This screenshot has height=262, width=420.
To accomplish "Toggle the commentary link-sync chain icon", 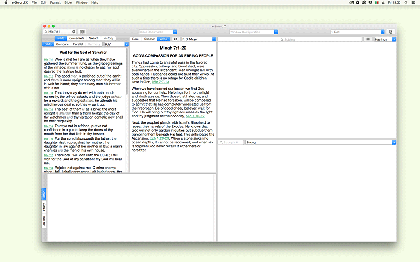I will click(175, 39).
